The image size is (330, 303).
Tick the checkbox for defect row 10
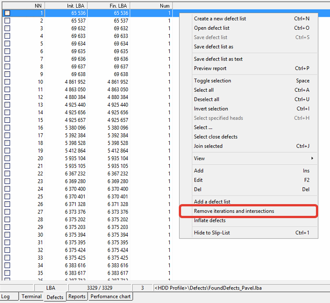pos(7,82)
